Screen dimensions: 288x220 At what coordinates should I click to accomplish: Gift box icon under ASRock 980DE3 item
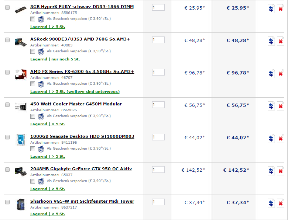click(41, 52)
